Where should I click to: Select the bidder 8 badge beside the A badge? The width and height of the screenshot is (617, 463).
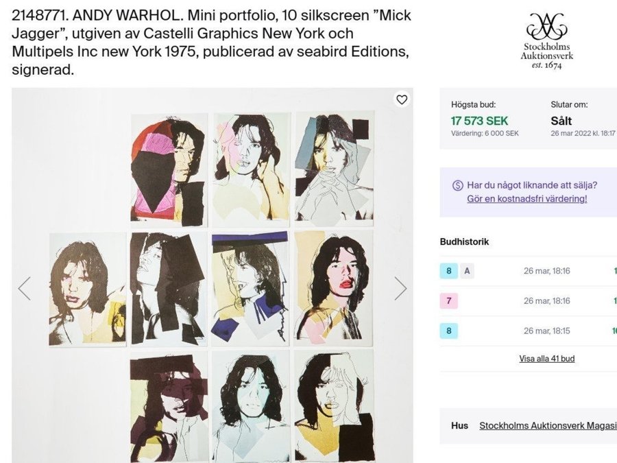point(449,271)
